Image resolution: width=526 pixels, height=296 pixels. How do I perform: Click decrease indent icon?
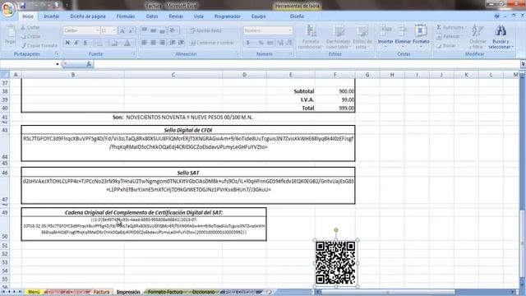pos(173,43)
